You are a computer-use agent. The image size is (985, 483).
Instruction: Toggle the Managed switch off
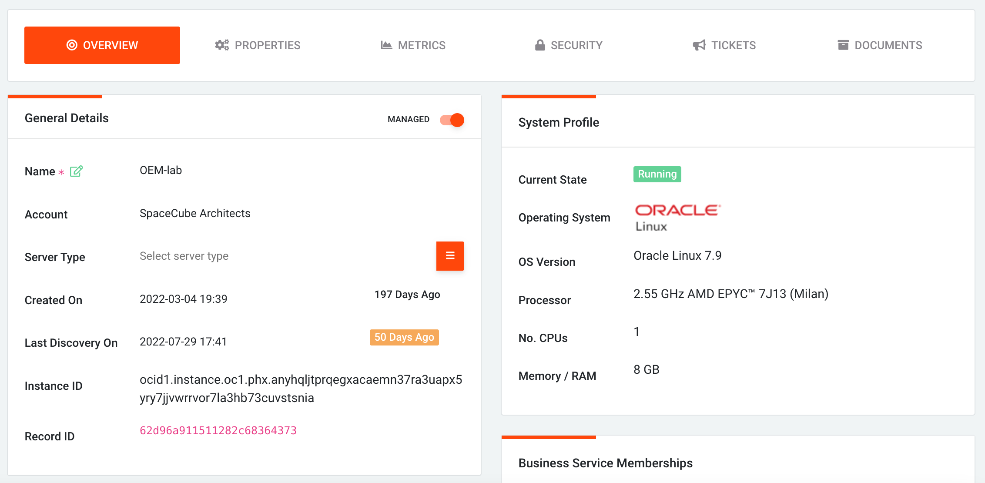452,120
